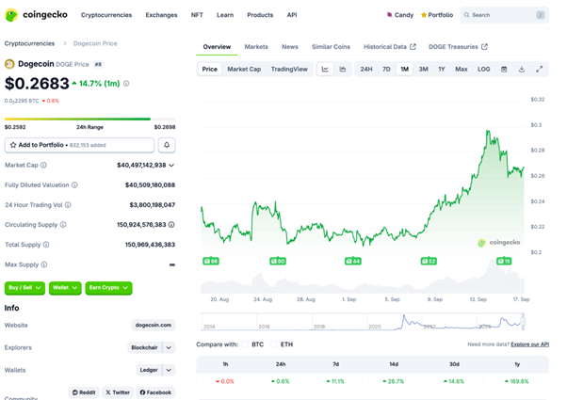This screenshot has width=567, height=400.
Task: Open the API nav menu
Action: coord(292,15)
